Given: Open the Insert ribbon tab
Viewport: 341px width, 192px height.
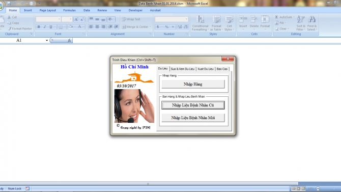Looking at the screenshot, I should 28,10.
